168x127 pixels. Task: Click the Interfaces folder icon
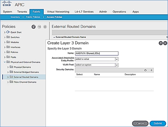8,47
